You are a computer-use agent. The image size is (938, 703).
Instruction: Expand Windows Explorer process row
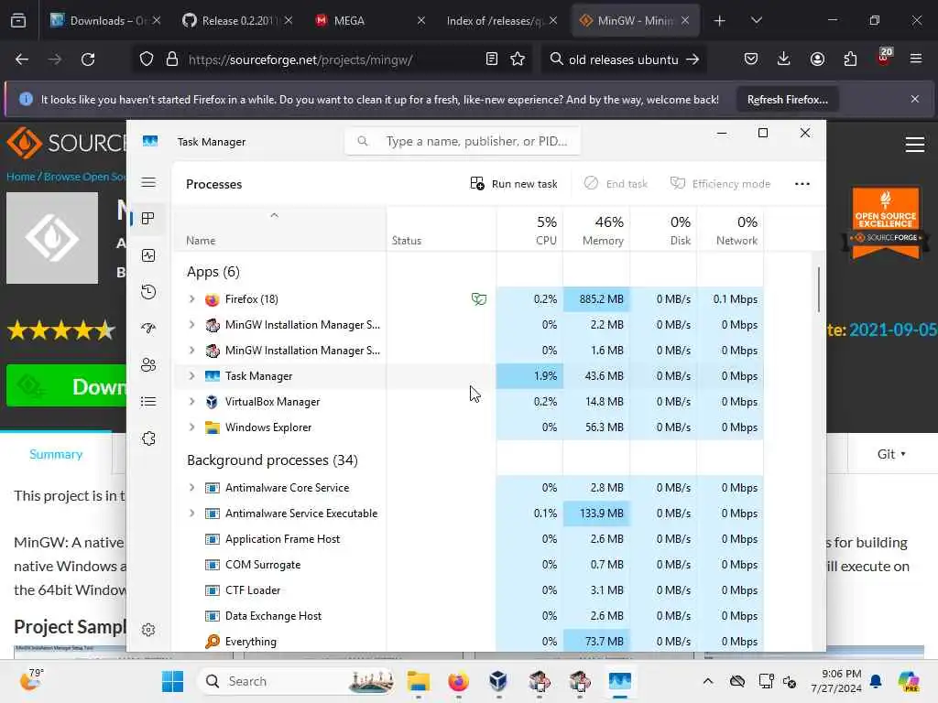coord(191,427)
